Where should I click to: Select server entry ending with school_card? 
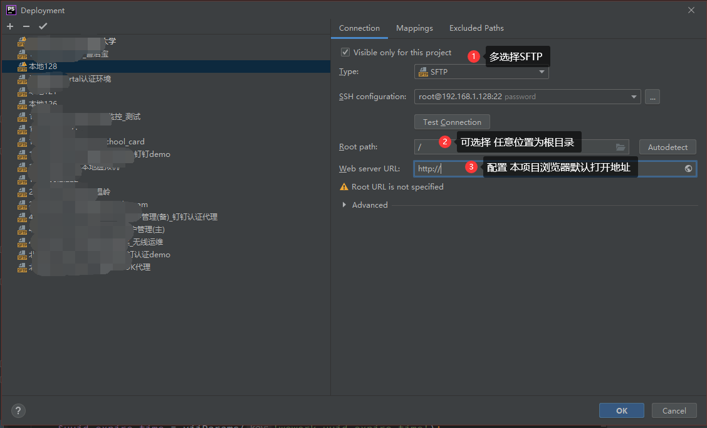[x=166, y=142]
